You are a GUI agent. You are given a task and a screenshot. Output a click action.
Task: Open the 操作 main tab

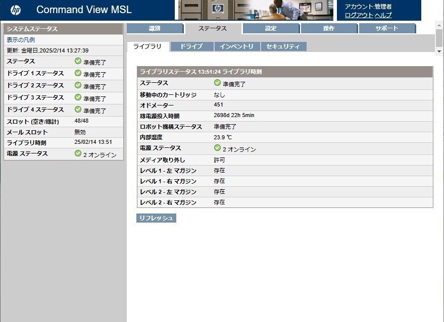tap(329, 29)
